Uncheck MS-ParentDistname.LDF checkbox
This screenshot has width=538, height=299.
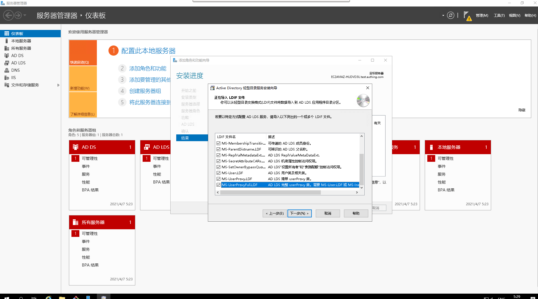tap(218, 149)
